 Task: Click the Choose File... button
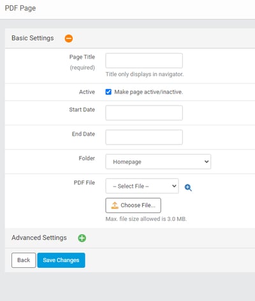coord(133,206)
